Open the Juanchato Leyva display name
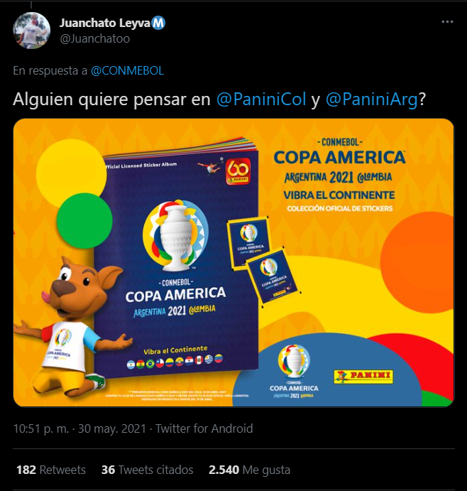 pos(105,23)
